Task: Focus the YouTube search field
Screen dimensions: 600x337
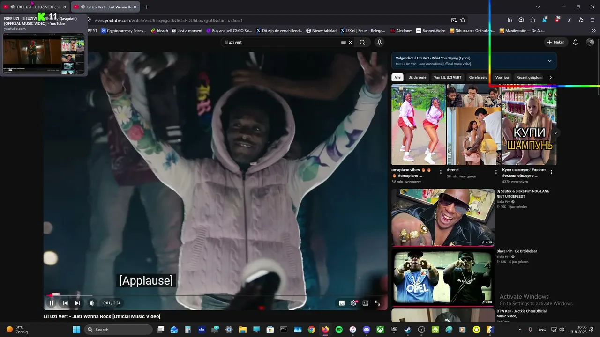Action: (x=281, y=42)
